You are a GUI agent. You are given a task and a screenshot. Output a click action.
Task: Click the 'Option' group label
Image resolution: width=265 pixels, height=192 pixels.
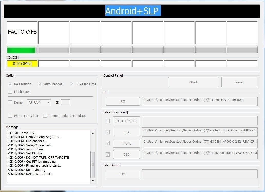(x=11, y=76)
